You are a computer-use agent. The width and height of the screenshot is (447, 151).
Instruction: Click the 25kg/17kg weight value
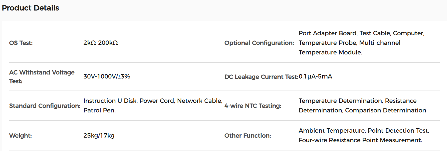pos(99,135)
